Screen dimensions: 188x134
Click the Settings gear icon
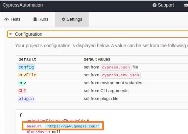[x=63, y=19]
